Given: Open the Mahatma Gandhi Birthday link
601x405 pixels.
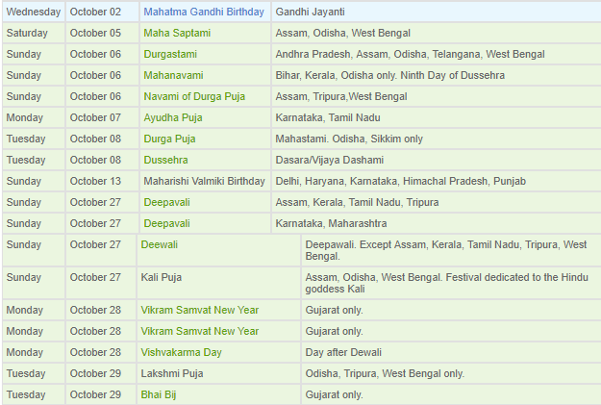Looking at the screenshot, I should pyautogui.click(x=204, y=12).
